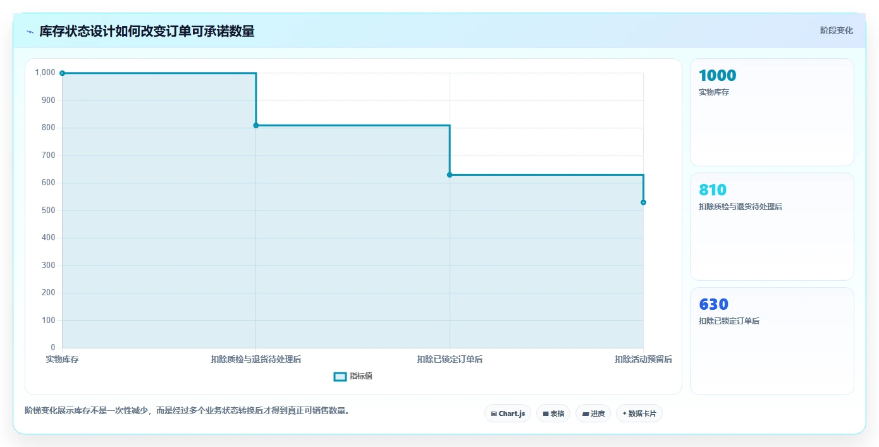The height and width of the screenshot is (447, 879).
Task: Toggle the 指标值 legend item
Action: (x=353, y=376)
